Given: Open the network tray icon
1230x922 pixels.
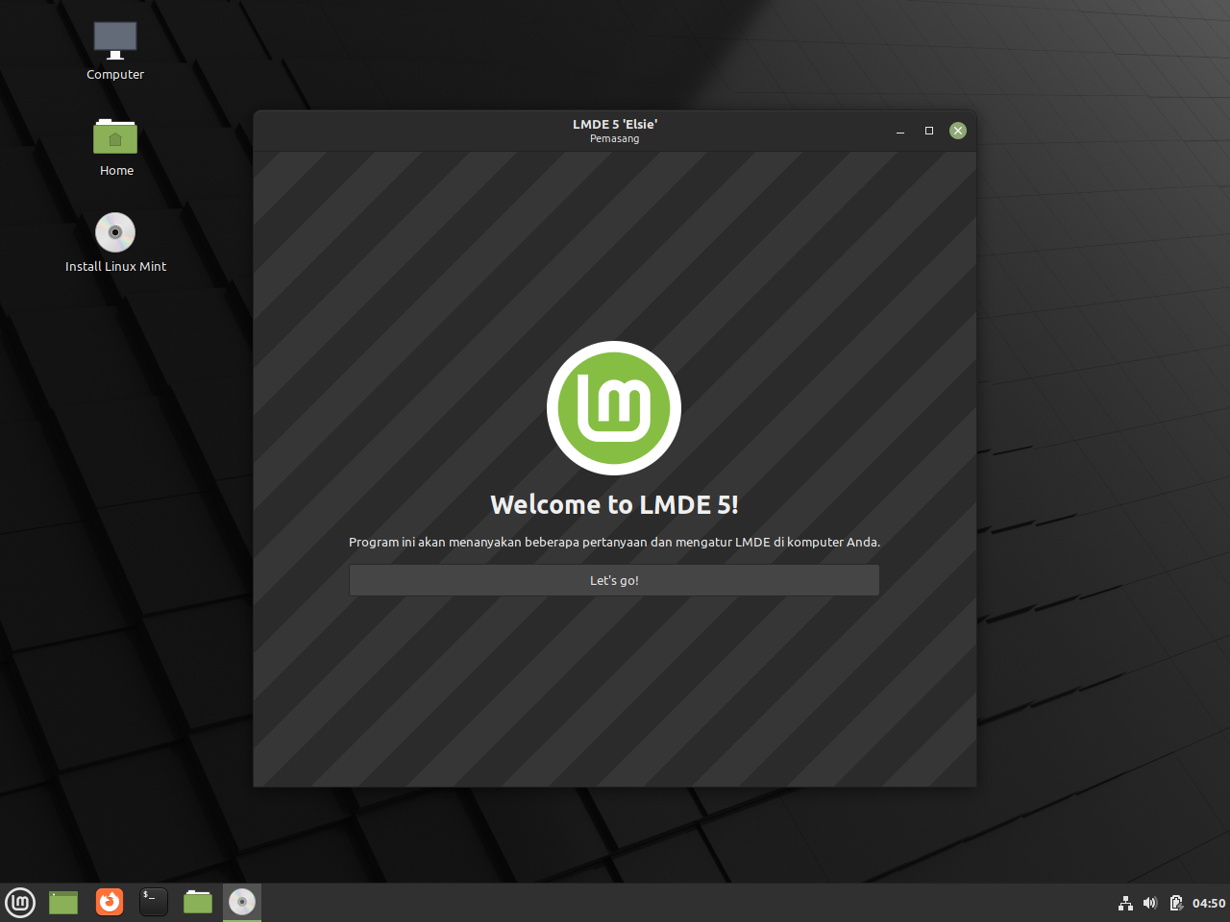Looking at the screenshot, I should 1125,903.
